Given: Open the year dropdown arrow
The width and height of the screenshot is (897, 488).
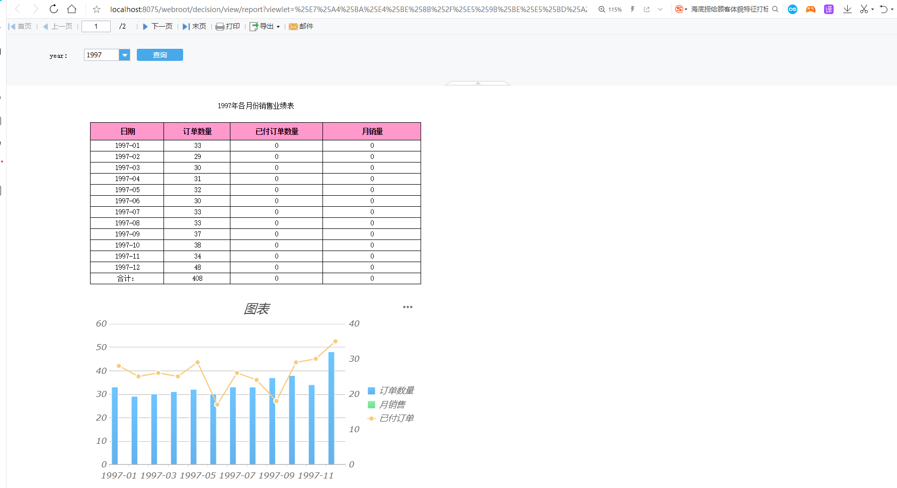Looking at the screenshot, I should pos(124,55).
